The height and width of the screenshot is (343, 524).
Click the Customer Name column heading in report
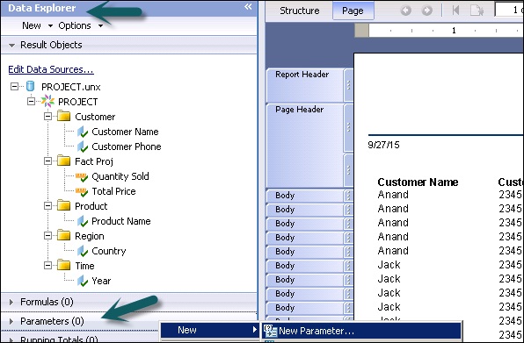coord(418,182)
